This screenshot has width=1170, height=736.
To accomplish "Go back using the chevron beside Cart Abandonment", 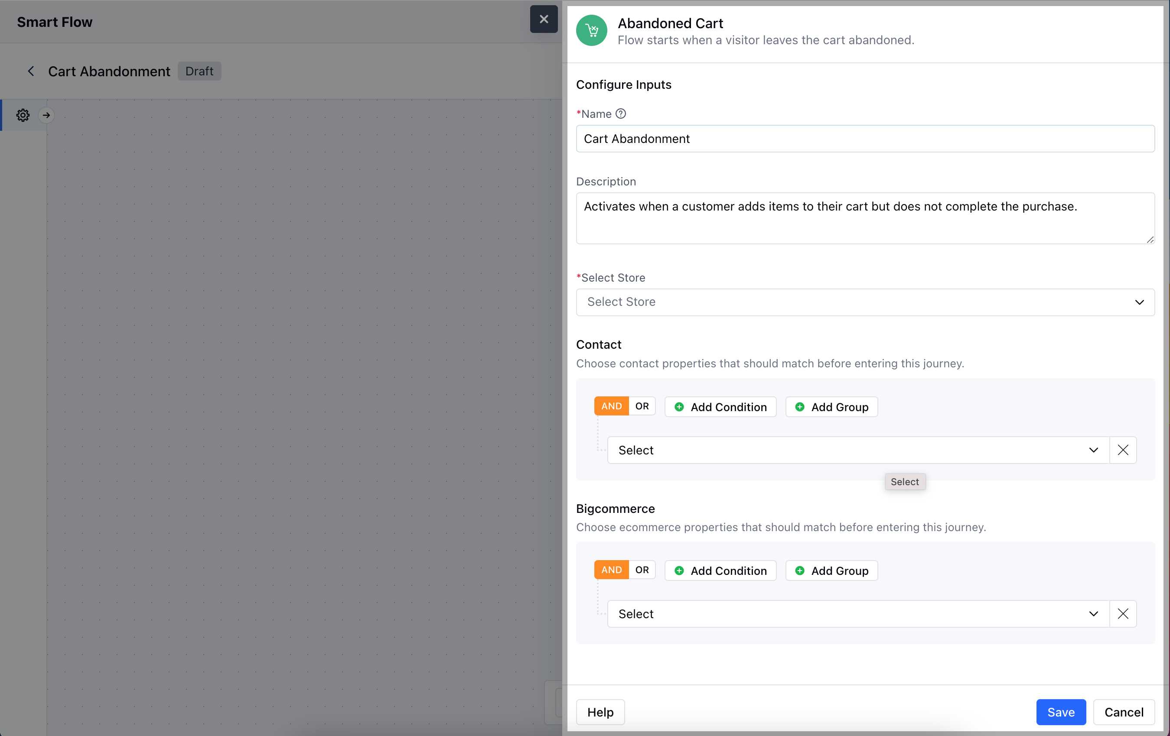I will pyautogui.click(x=31, y=71).
